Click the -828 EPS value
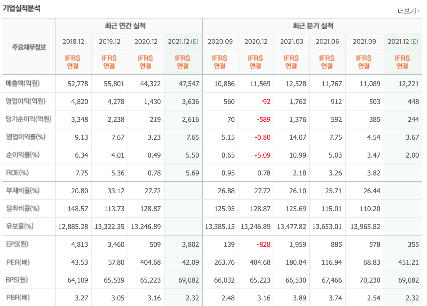This screenshot has width=427, height=306. click(264, 244)
